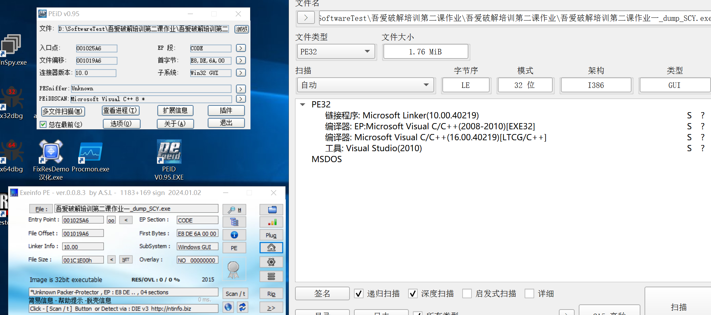This screenshot has height=315, width=711.
Task: Uncheck the 递归扫描 checkbox
Action: (358, 293)
